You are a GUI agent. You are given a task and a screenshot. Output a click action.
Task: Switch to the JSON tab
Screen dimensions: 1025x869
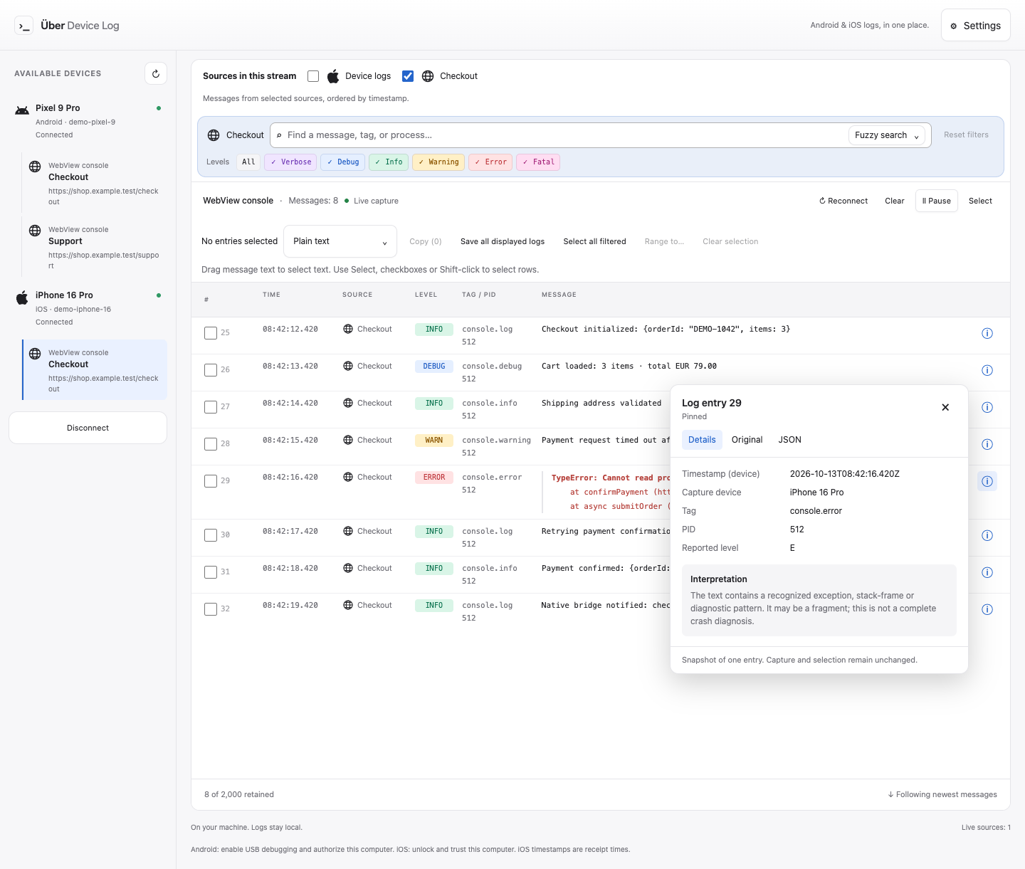[789, 440]
